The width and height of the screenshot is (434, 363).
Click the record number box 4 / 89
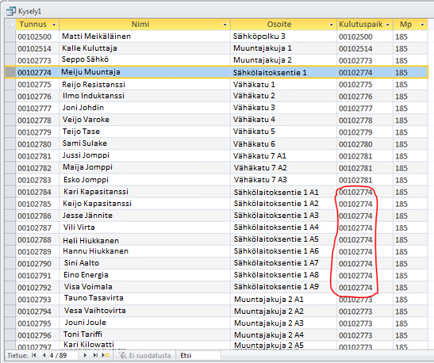click(63, 355)
